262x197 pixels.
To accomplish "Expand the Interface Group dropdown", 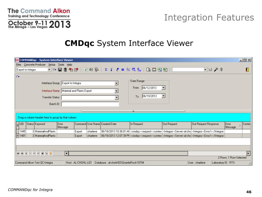I will 116,83.
